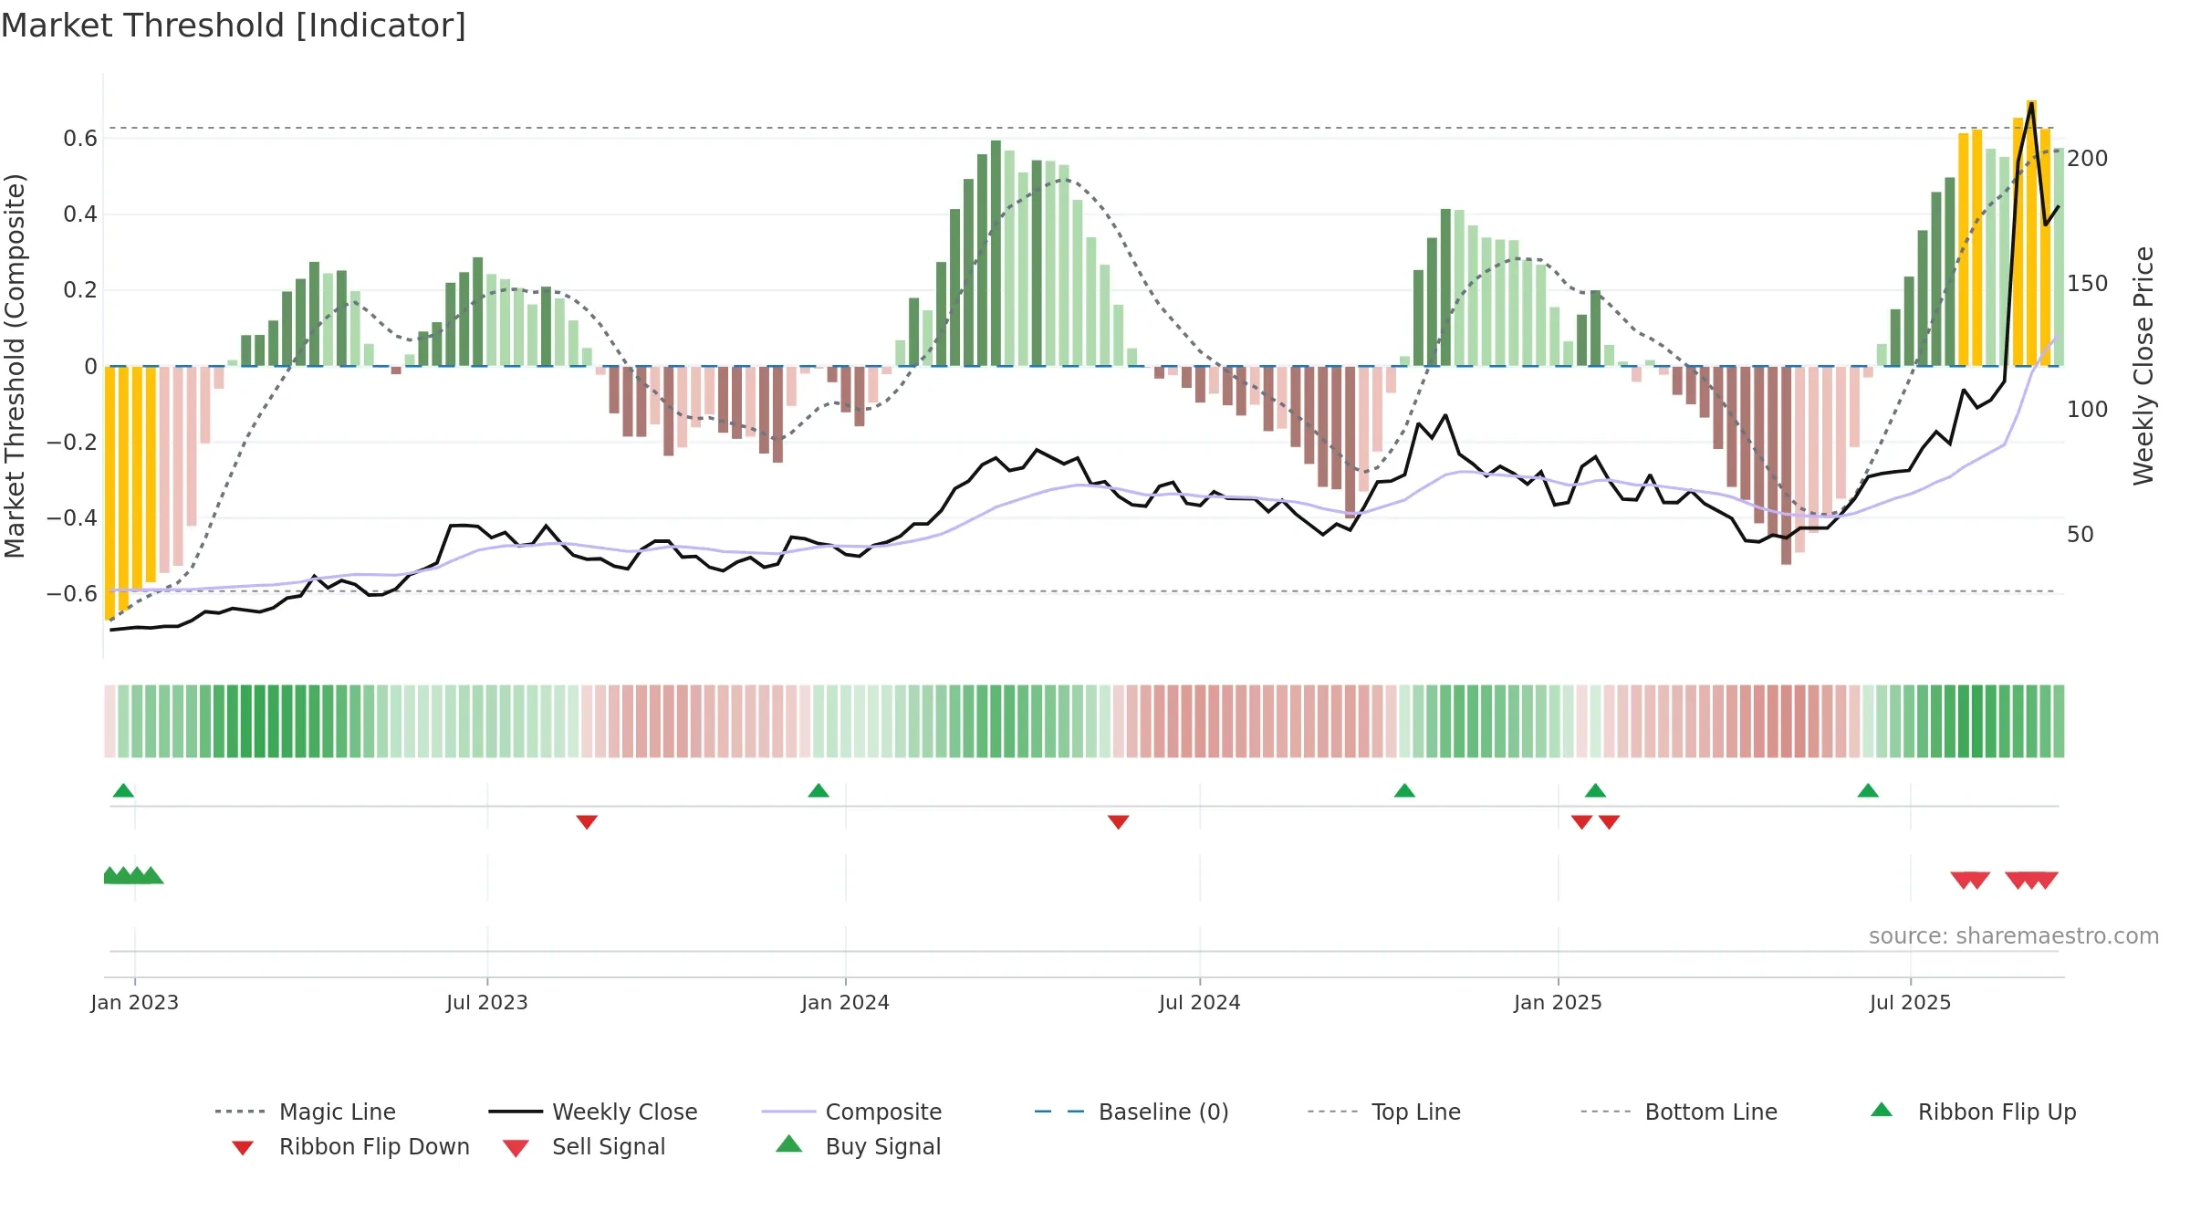Click the Ribbon Flip Down marker around May 2024

1119,822
